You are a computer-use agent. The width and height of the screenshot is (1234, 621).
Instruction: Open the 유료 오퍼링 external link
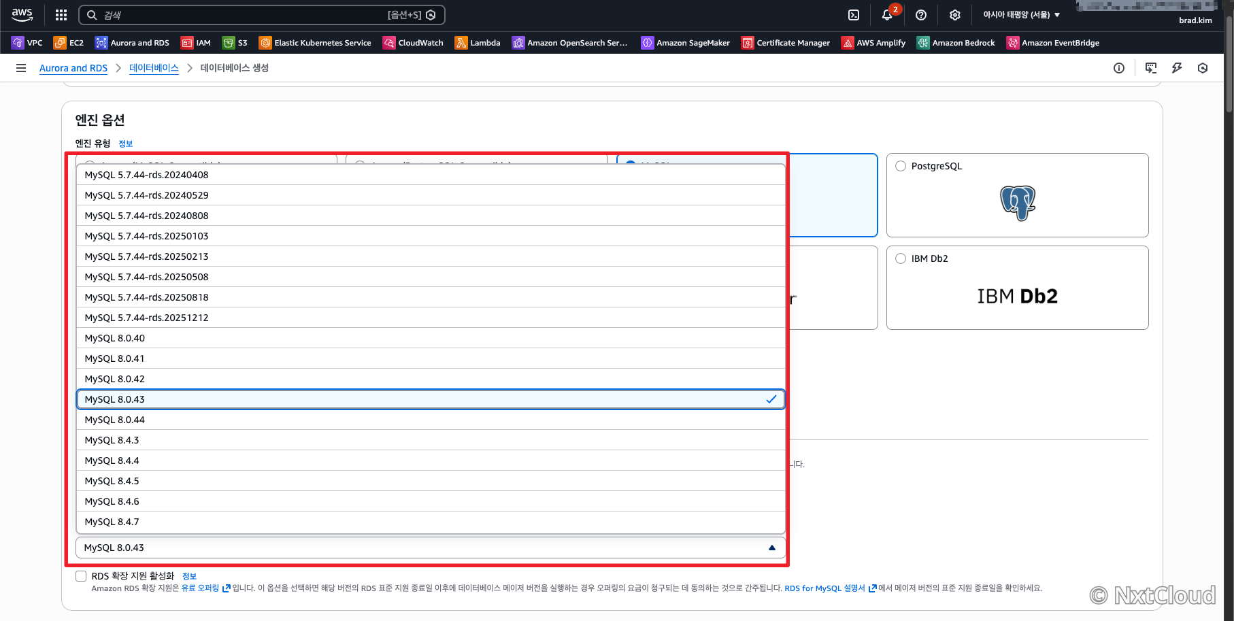tap(205, 588)
